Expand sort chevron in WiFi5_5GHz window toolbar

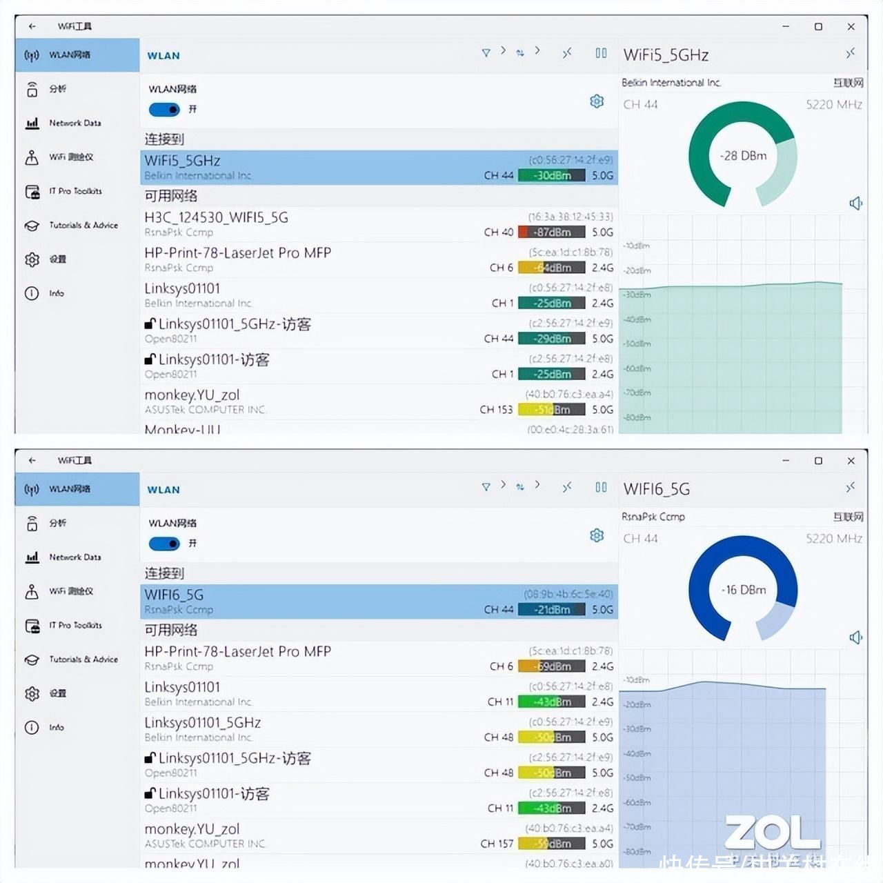point(537,50)
